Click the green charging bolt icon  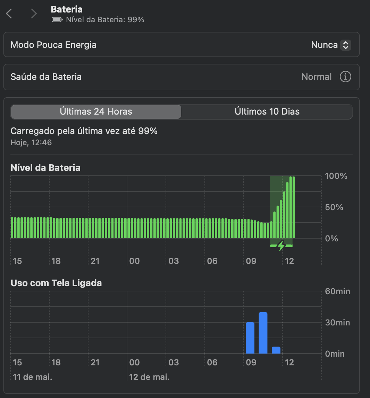coord(281,246)
